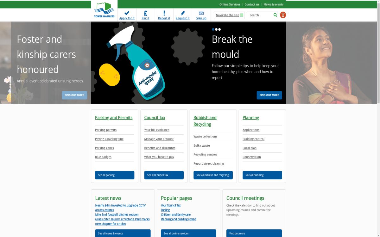This screenshot has height=237, width=380.
Task: Open Online Services in the top bar
Action: (x=230, y=4)
